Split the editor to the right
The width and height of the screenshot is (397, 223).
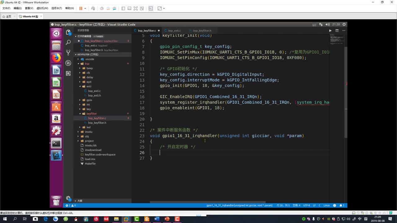coord(337,31)
